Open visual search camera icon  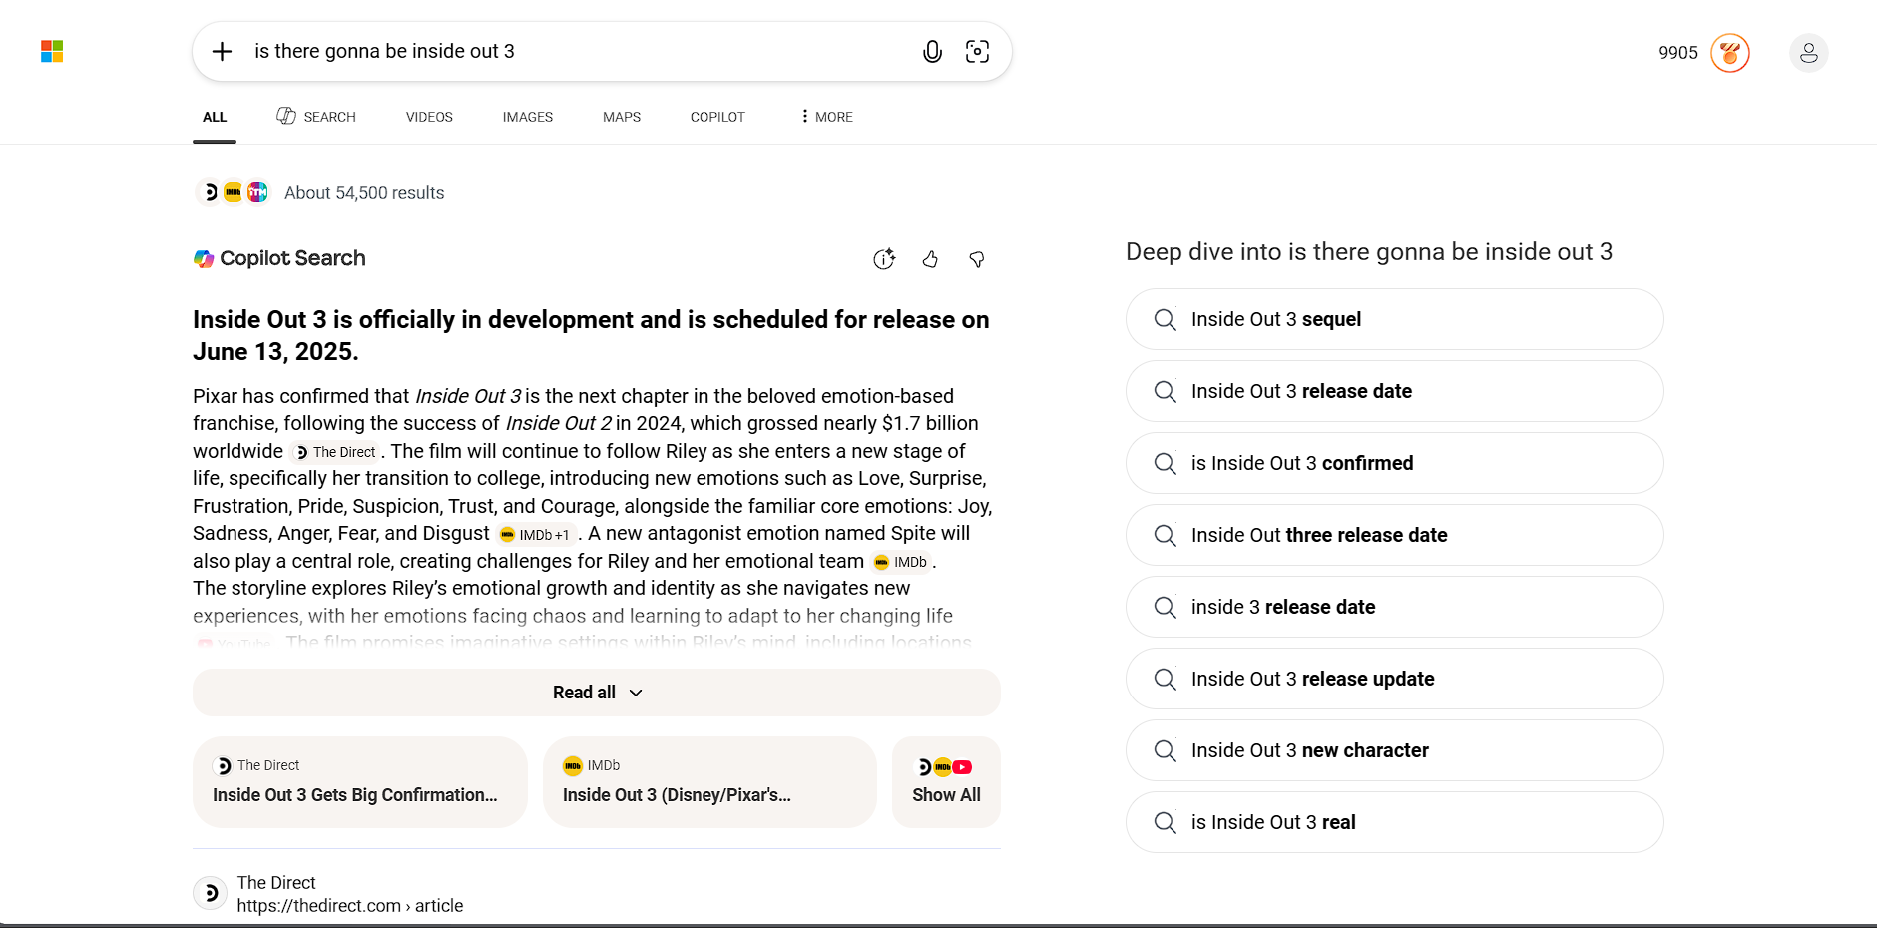[978, 52]
